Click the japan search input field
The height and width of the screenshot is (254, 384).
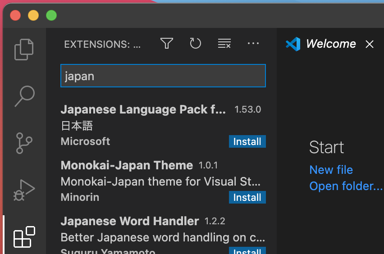tap(163, 76)
